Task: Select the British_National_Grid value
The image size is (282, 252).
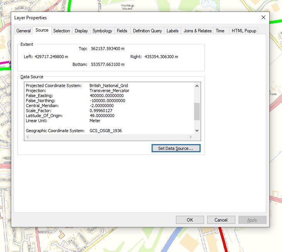Action: 109,86
